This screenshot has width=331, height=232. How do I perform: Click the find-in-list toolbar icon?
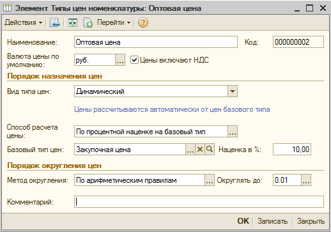55,22
